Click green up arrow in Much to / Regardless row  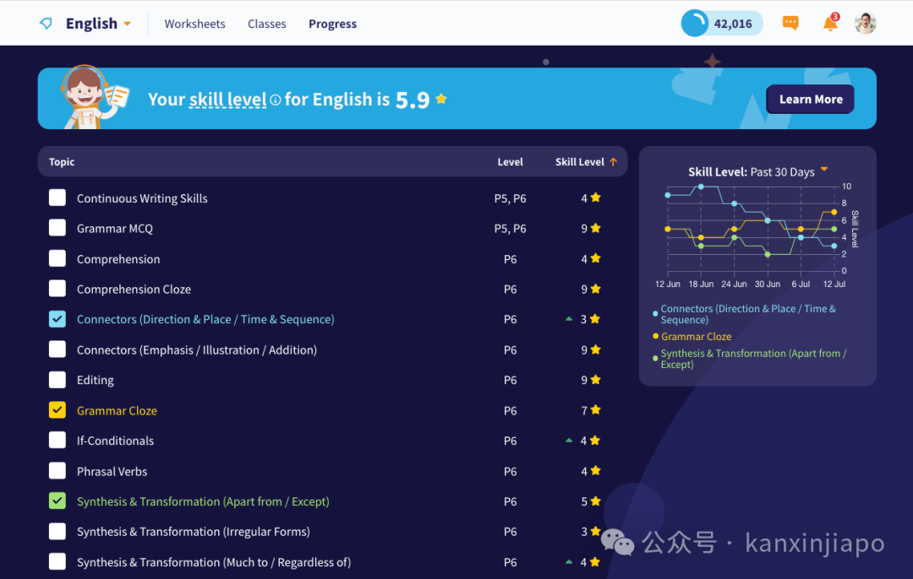(569, 561)
